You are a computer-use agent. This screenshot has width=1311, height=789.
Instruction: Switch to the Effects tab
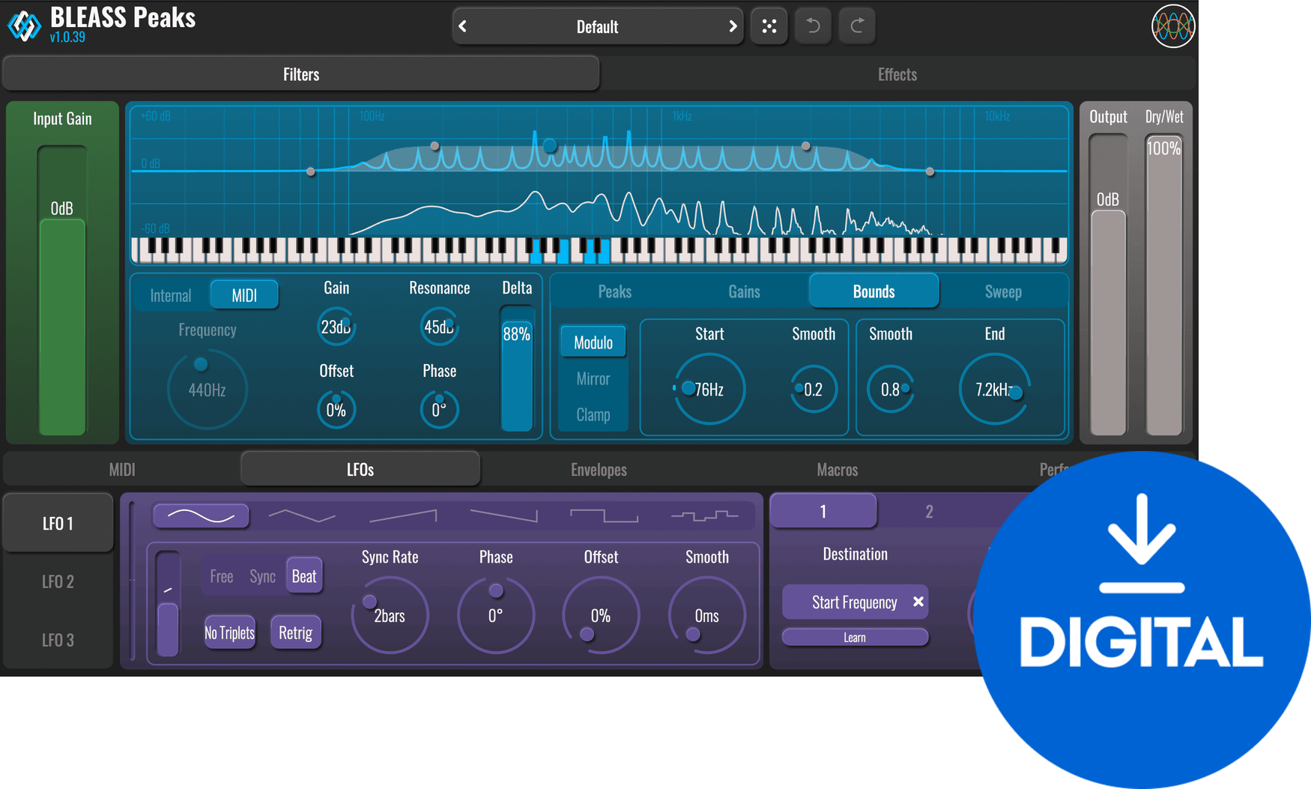[x=897, y=74]
